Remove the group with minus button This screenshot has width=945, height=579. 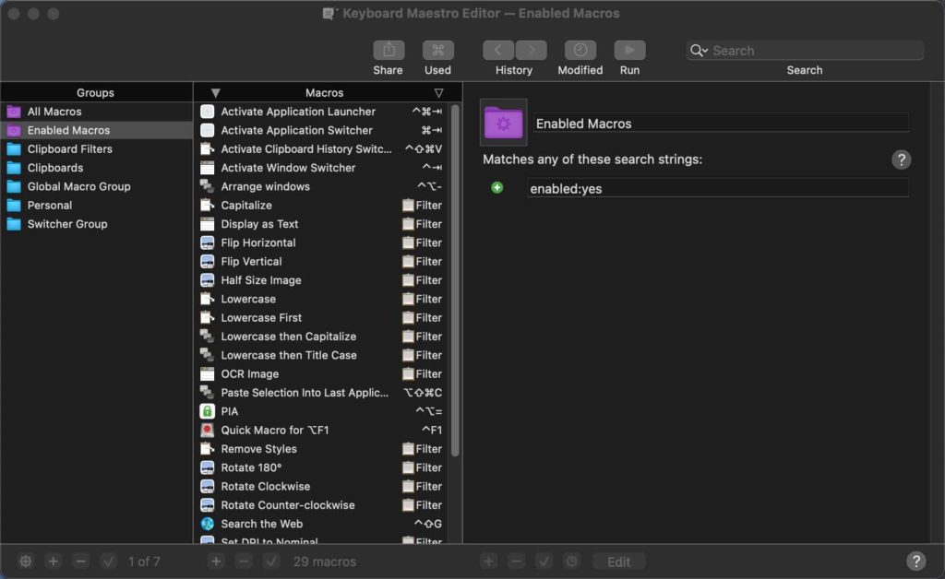81,561
